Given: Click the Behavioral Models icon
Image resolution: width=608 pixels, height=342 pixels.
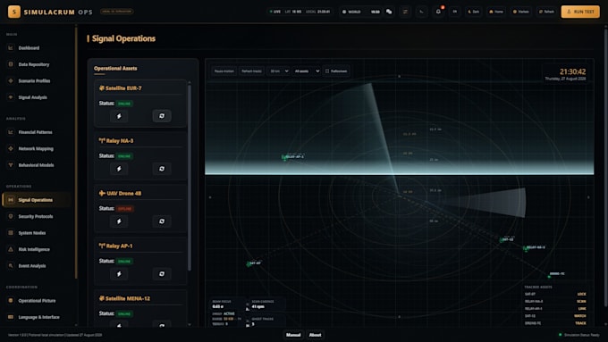Looking at the screenshot, I should (11, 165).
